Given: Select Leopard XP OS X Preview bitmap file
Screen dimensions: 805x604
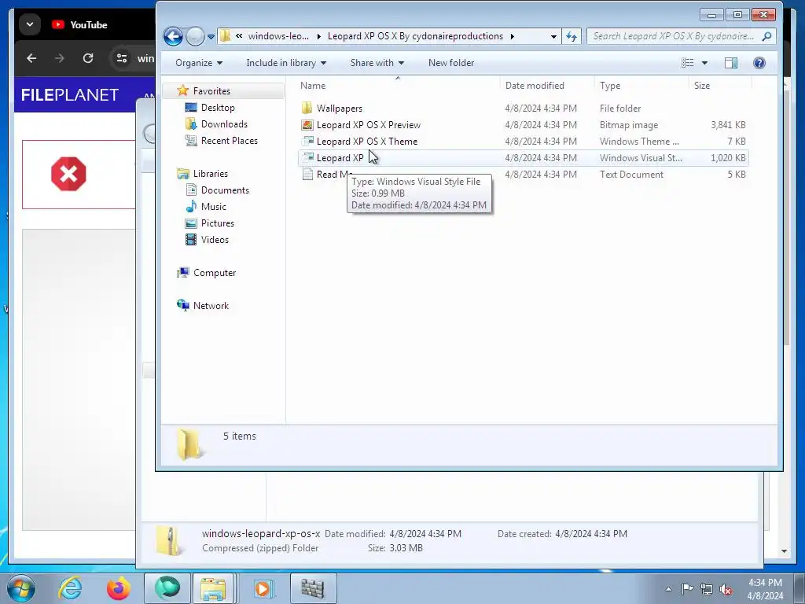Looking at the screenshot, I should tap(368, 125).
